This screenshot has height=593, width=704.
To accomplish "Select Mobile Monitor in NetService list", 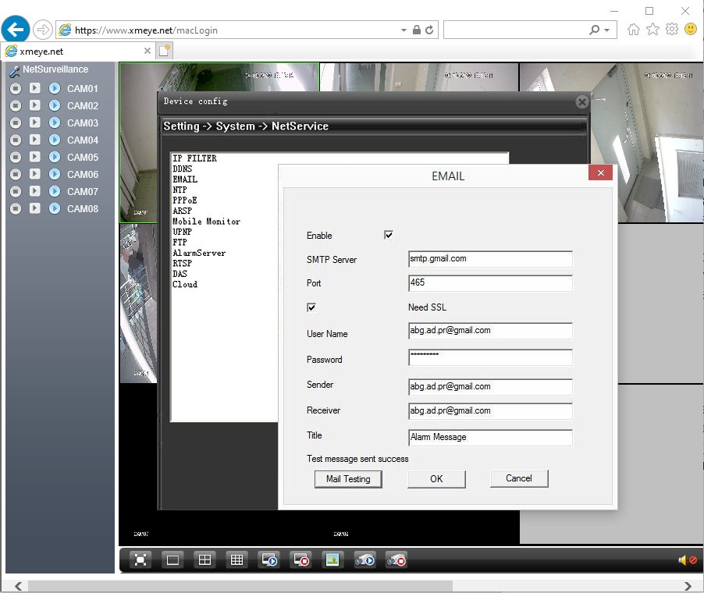I will 207,222.
